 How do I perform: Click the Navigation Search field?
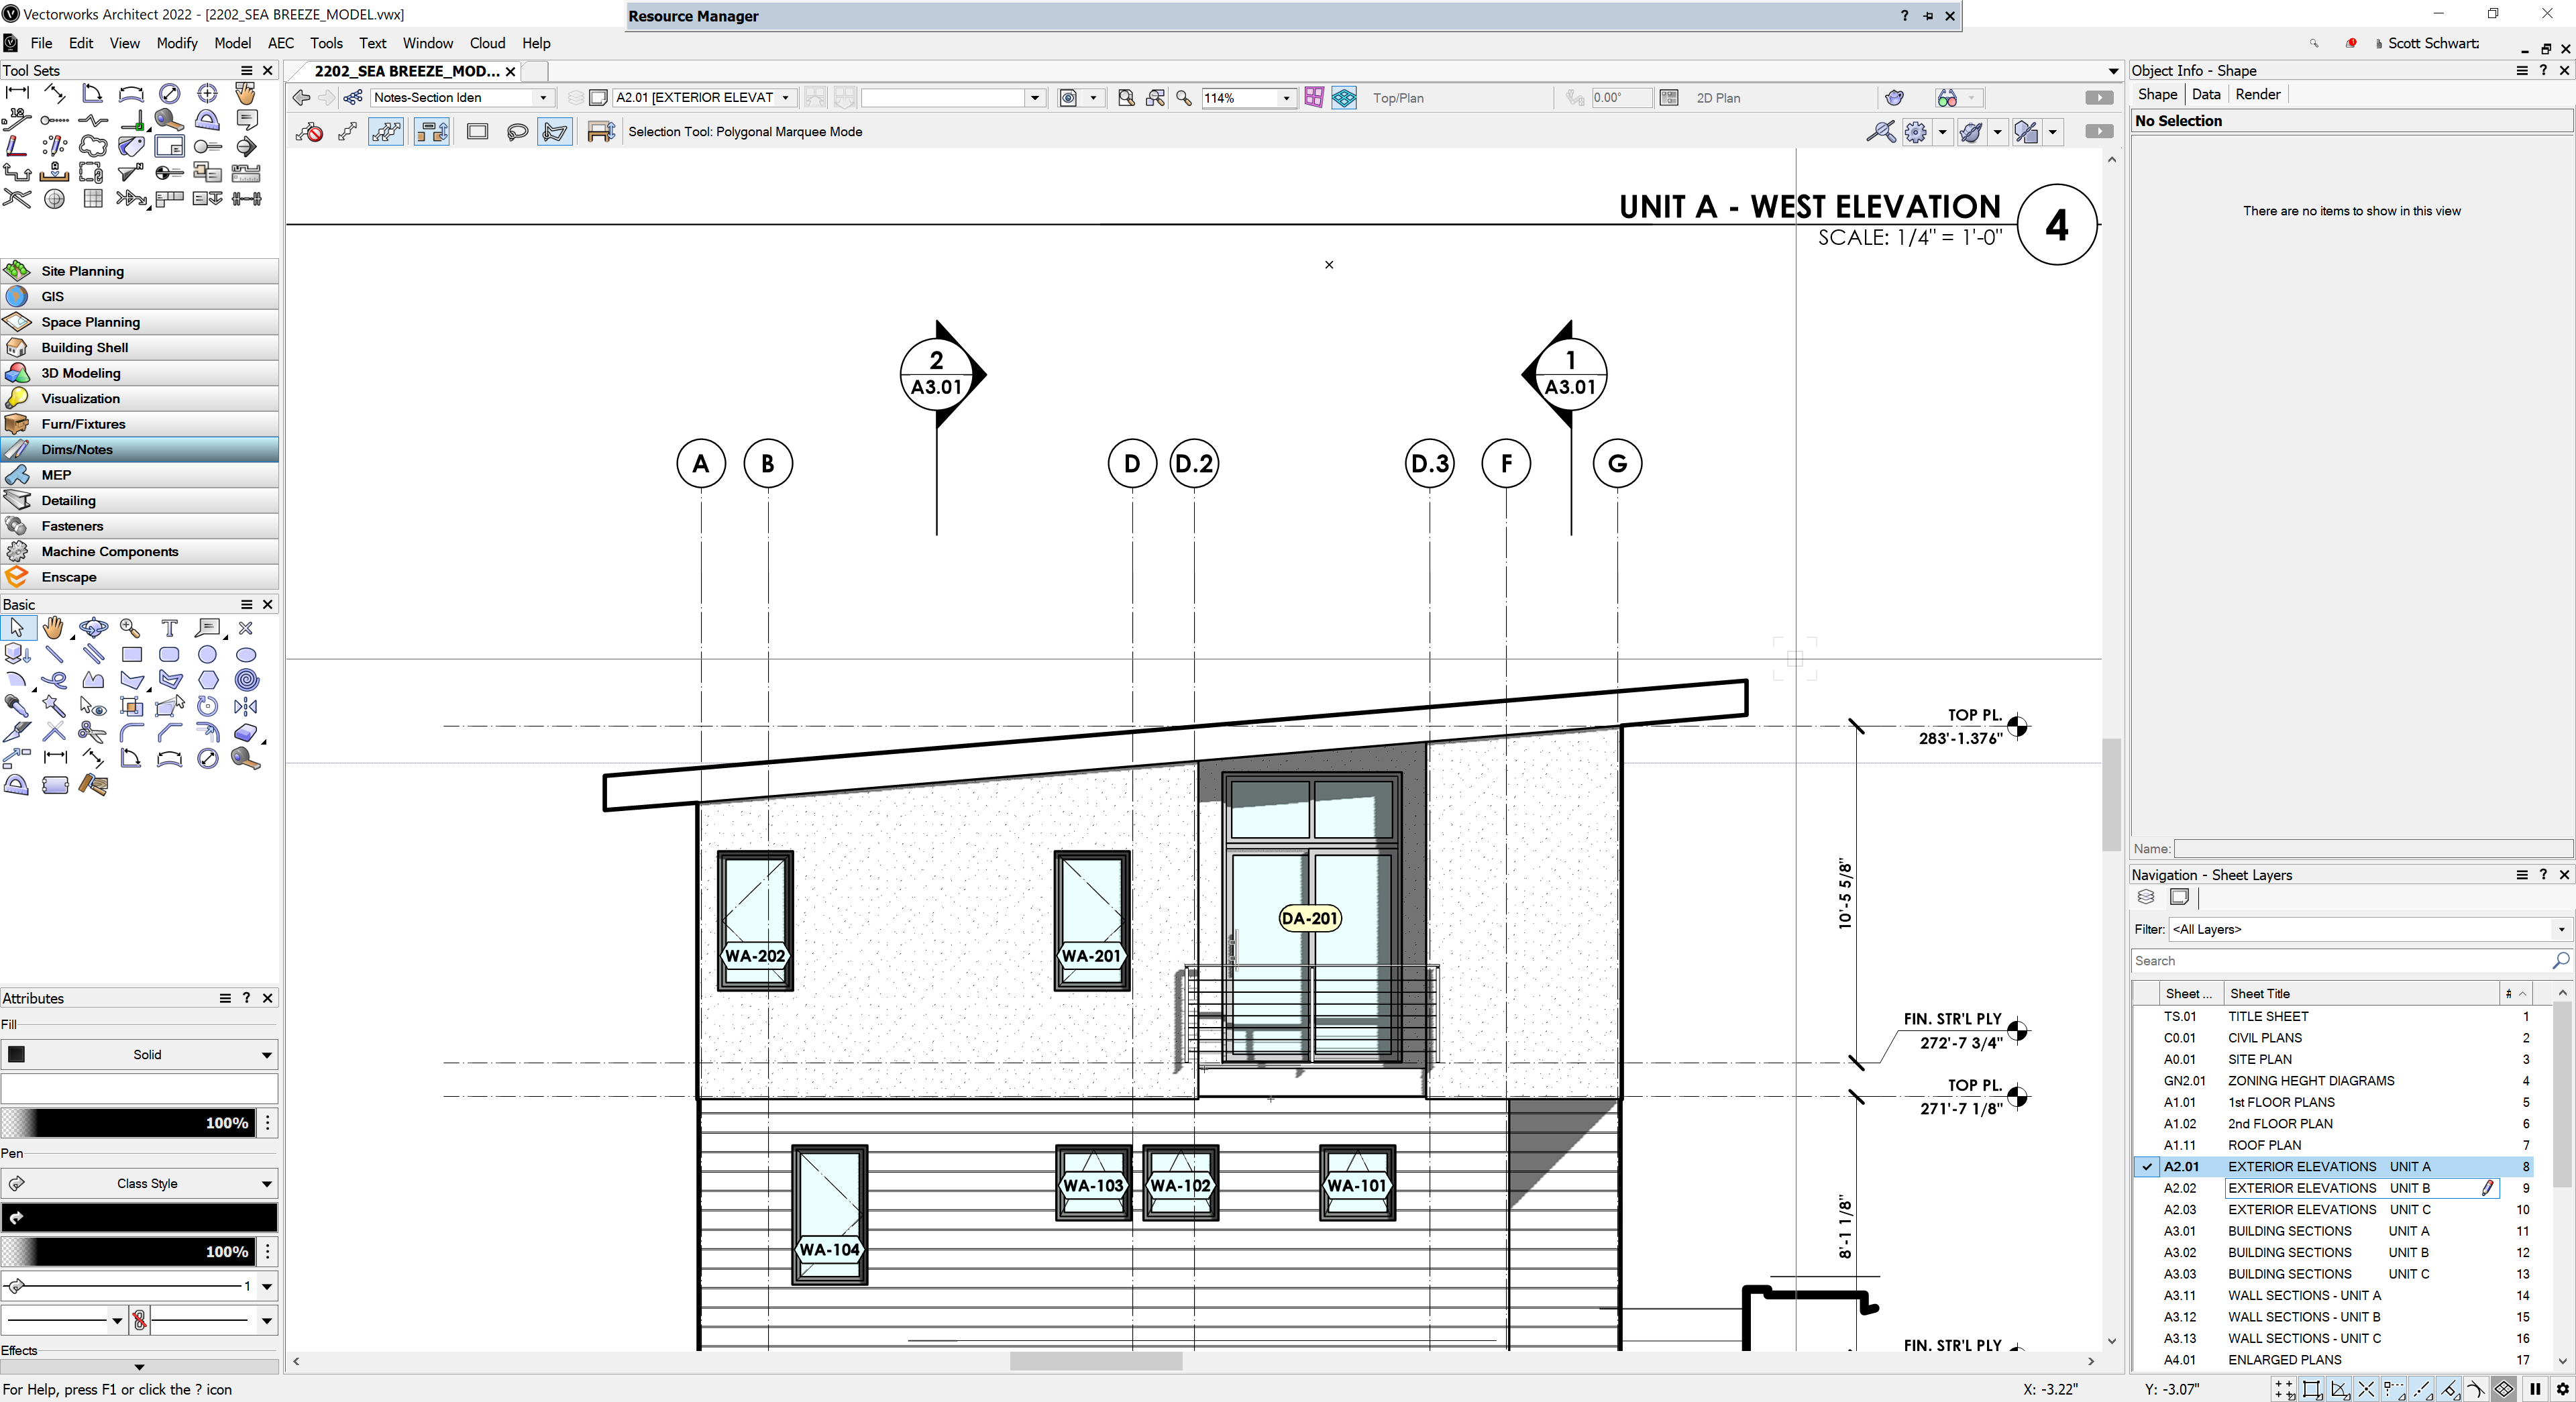click(2340, 960)
